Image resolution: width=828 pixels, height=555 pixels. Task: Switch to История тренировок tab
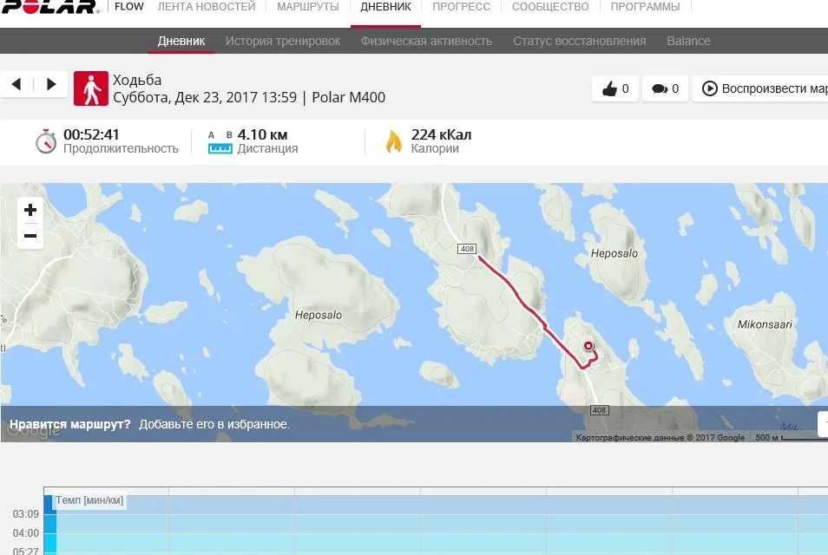[x=283, y=41]
